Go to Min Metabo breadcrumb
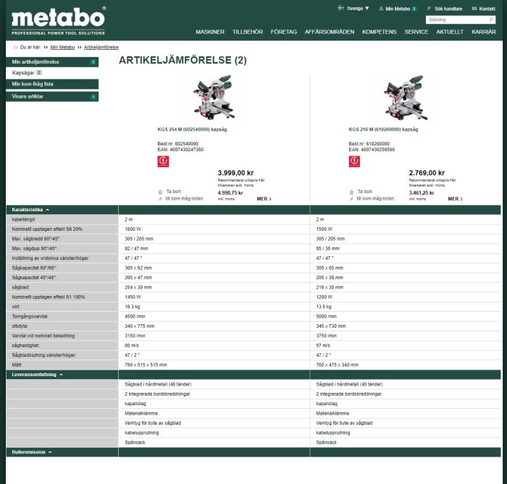The width and height of the screenshot is (507, 484). (x=62, y=48)
